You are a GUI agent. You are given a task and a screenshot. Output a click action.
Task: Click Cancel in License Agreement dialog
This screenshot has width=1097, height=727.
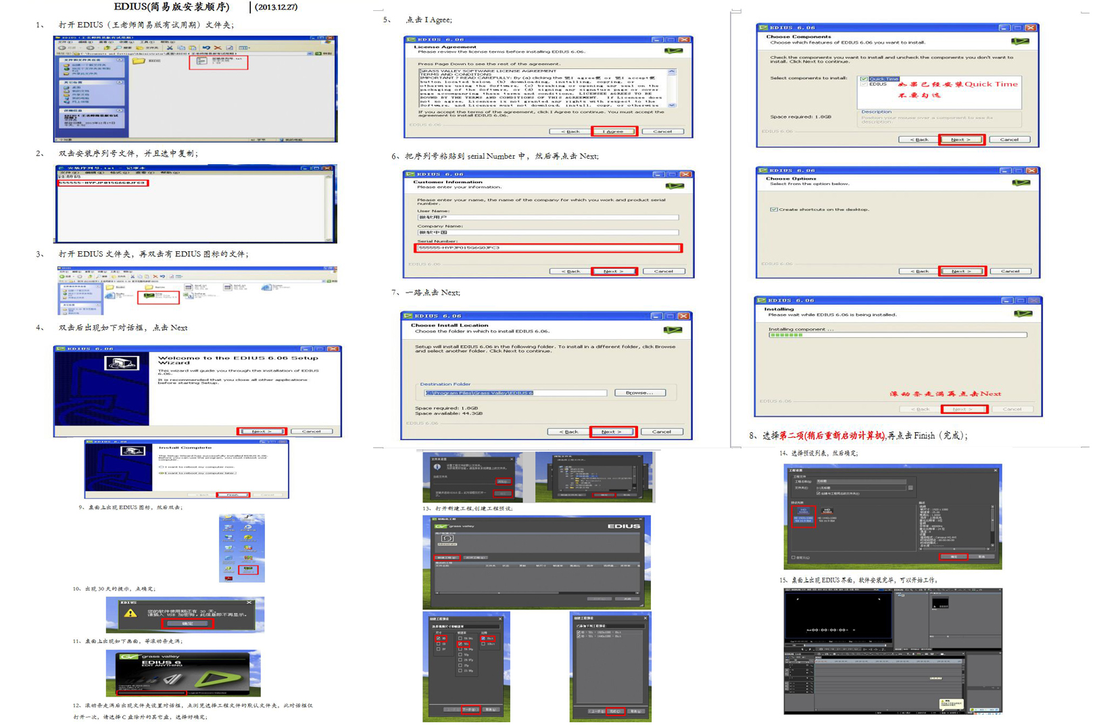coord(663,131)
